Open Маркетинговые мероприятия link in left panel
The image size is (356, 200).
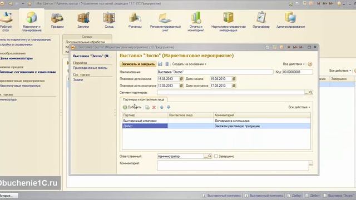(20, 86)
